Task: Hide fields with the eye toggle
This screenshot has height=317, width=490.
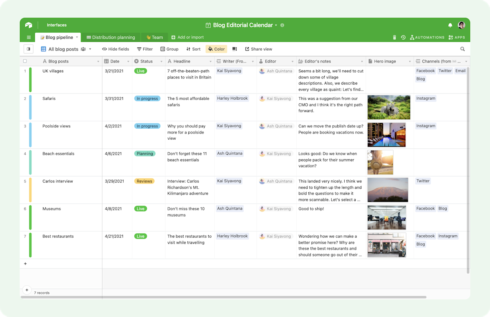Action: [116, 49]
